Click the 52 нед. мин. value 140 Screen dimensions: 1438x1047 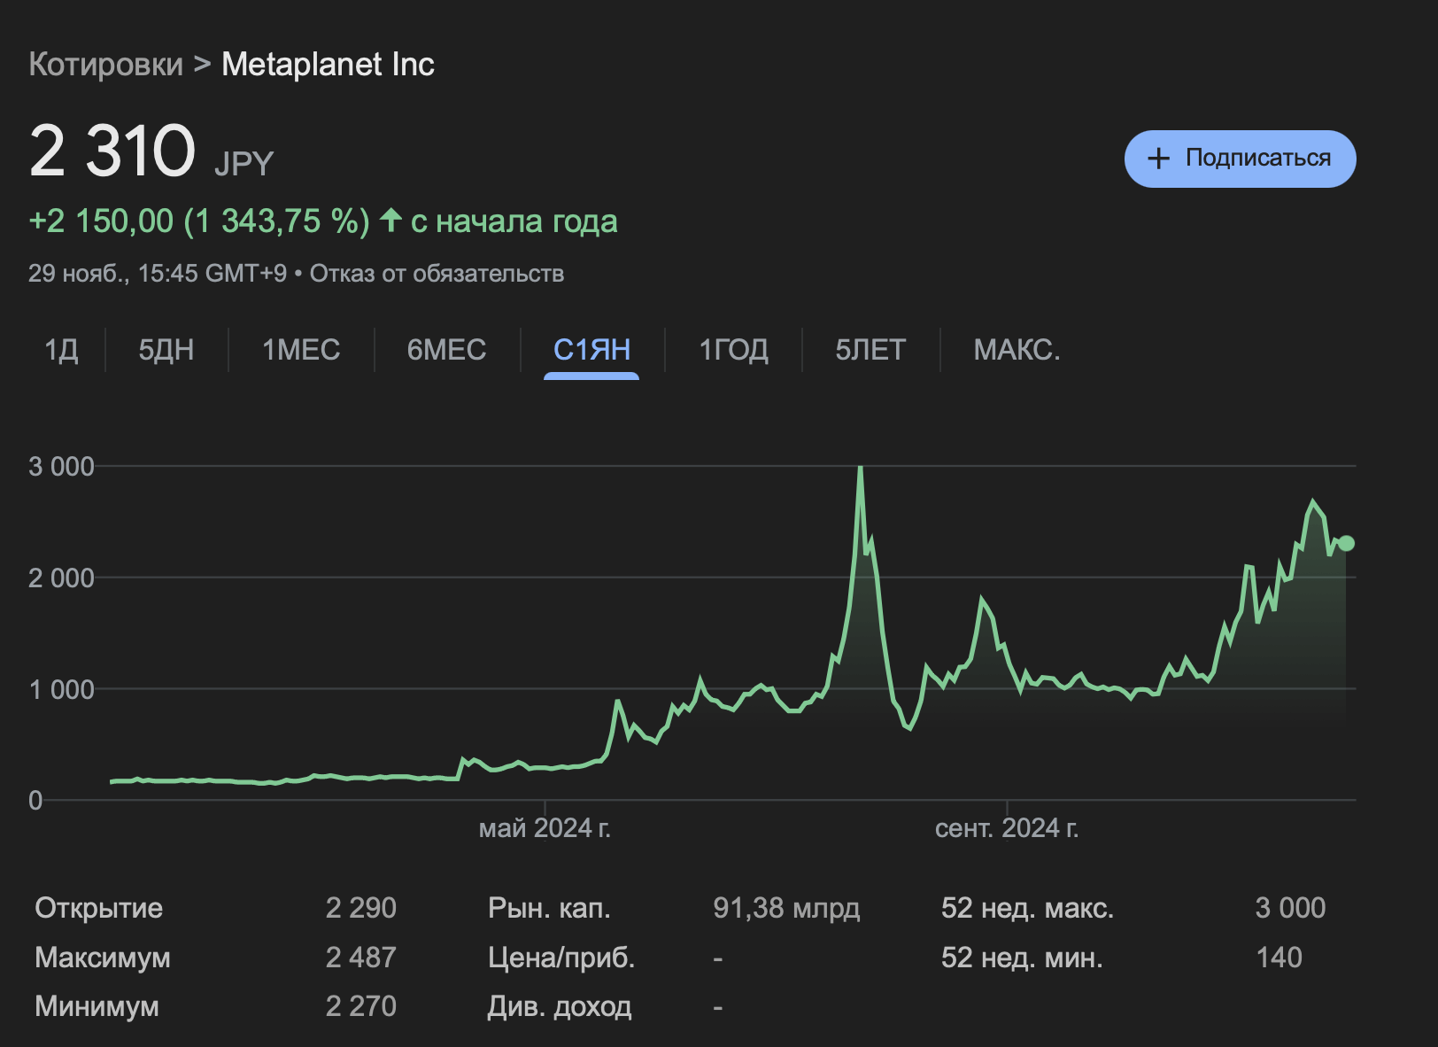click(1279, 958)
